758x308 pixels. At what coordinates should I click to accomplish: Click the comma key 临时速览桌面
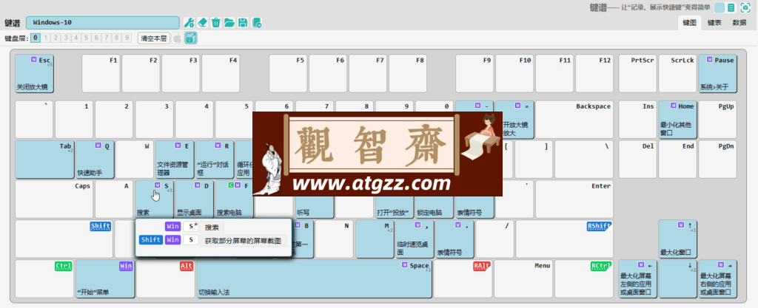415,239
